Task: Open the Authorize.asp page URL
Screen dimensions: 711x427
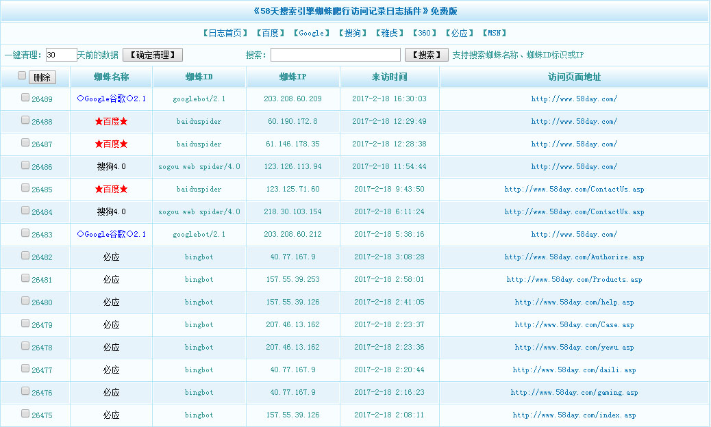Action: (x=574, y=257)
